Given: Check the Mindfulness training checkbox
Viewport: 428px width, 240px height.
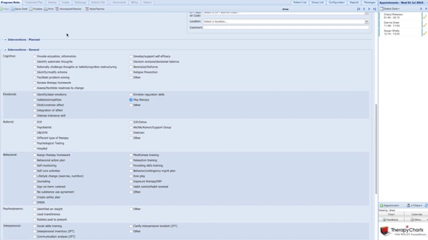Looking at the screenshot, I should tap(131, 155).
